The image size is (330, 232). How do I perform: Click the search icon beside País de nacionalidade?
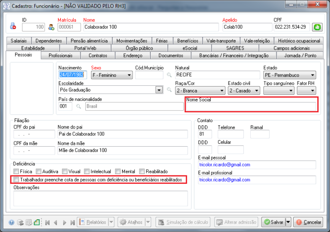79,107
